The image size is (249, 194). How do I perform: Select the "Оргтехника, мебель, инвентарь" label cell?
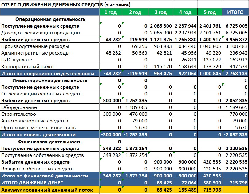pyautogui.click(x=39, y=128)
